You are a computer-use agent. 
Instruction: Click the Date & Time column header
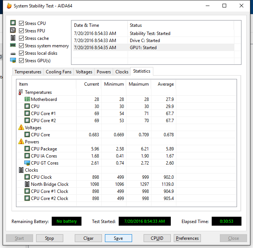[x=100, y=25]
